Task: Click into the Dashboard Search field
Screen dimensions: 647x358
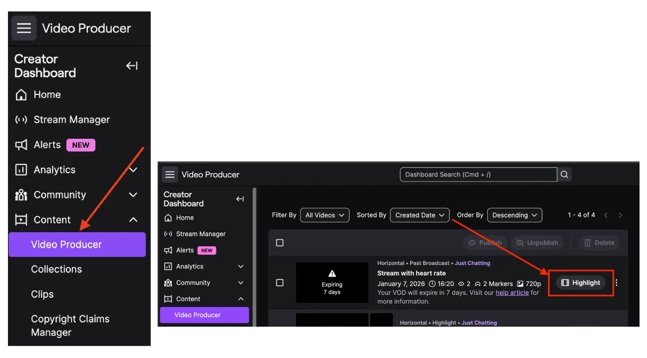Action: [x=478, y=175]
